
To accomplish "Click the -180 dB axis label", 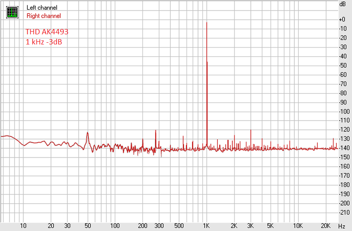I will [344, 185].
